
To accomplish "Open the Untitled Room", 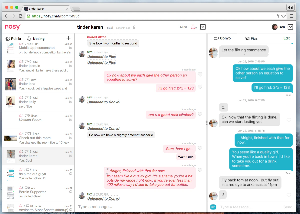I will (x=38, y=120).
